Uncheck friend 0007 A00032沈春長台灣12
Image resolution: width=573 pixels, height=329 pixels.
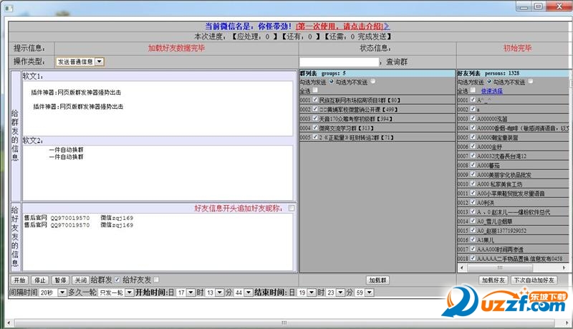[x=473, y=156]
